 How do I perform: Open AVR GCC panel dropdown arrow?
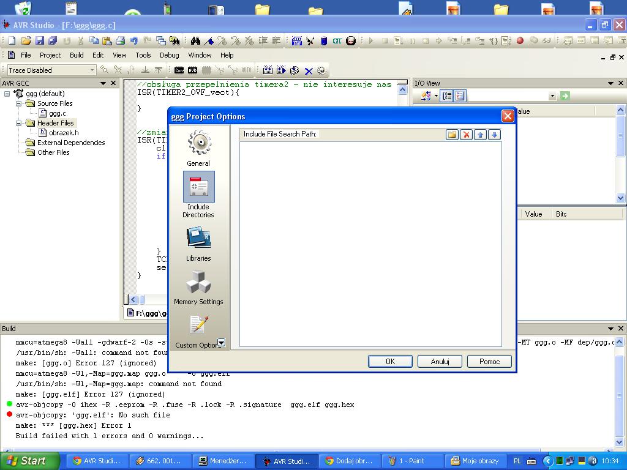(x=103, y=83)
